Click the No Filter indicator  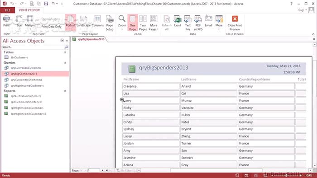click(x=125, y=170)
